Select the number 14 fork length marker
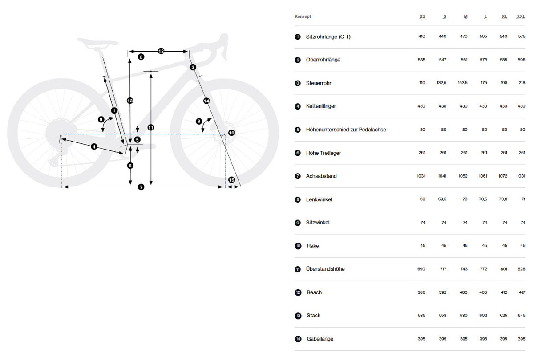 point(206,101)
